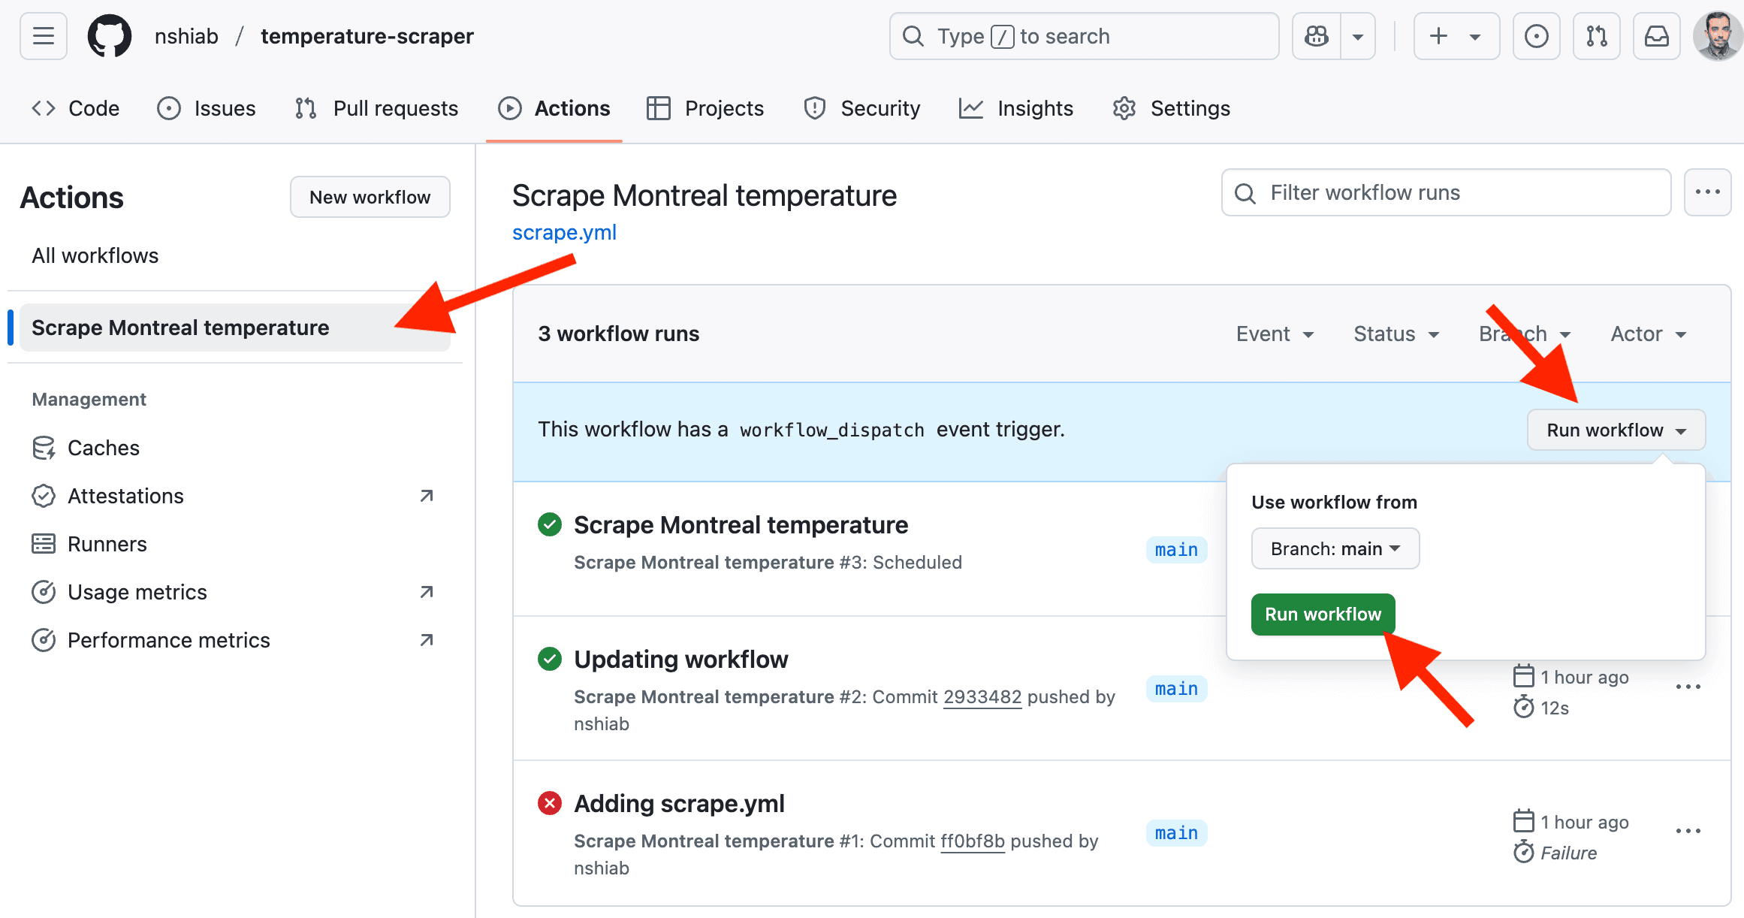Screen dimensions: 1744x918
Task: Open three-dot menu for Updating workflow run
Action: [x=1688, y=687]
